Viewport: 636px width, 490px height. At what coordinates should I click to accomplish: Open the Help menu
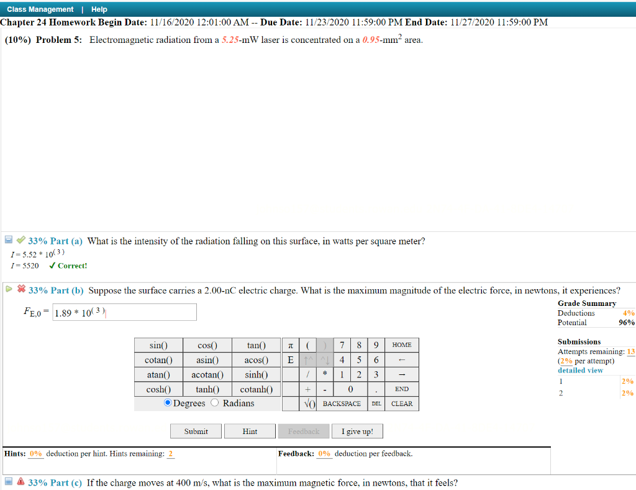[99, 9]
